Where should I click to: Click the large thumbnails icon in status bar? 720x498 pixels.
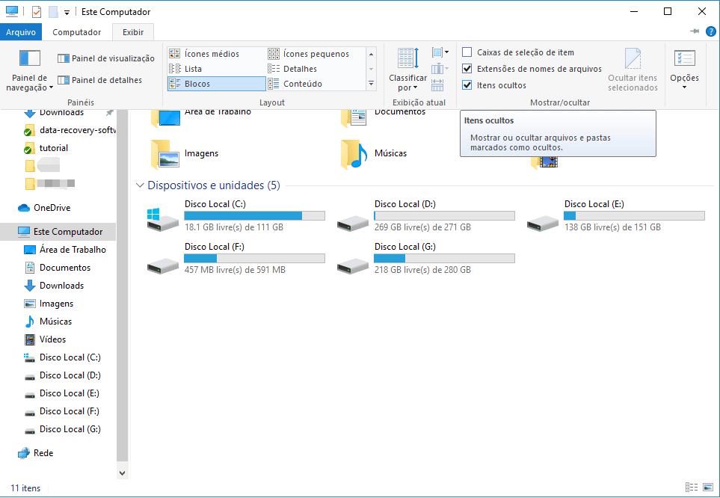707,488
